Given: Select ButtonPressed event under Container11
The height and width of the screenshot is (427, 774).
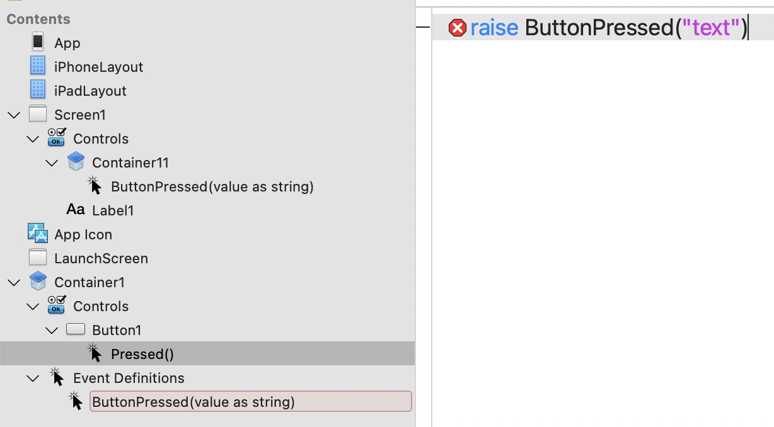Looking at the screenshot, I should tap(212, 186).
